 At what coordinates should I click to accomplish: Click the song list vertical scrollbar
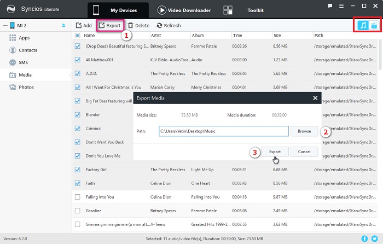coord(380,54)
